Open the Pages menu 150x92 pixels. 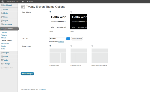[6, 21]
